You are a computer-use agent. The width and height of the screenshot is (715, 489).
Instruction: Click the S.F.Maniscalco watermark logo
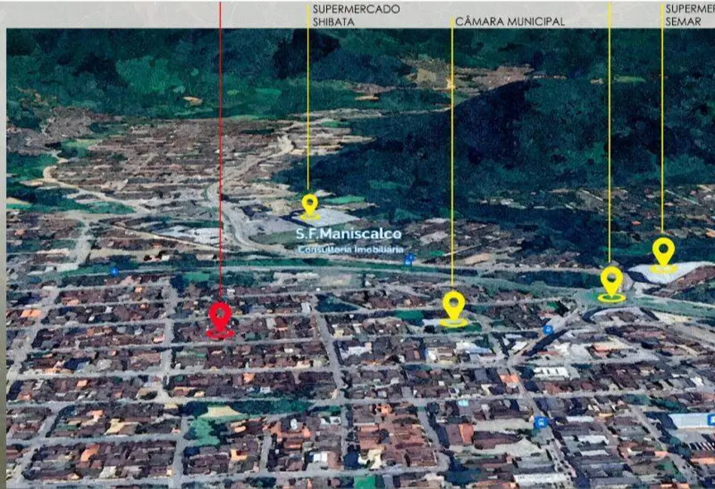coord(349,234)
